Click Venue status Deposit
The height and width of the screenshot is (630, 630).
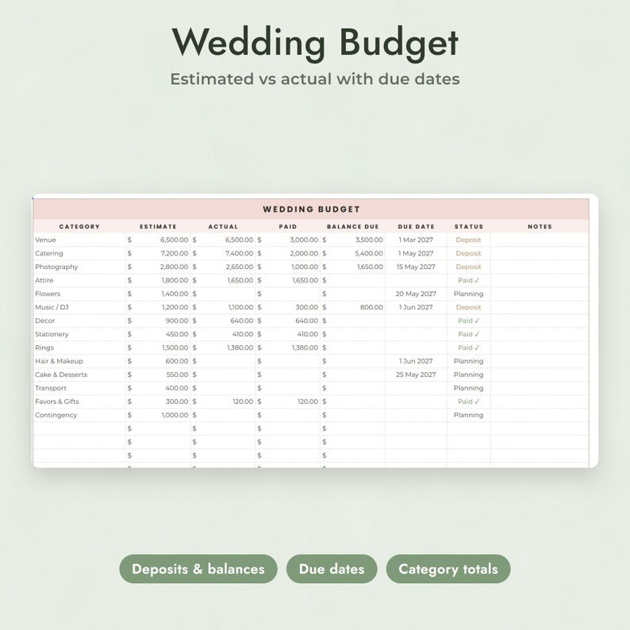click(x=468, y=240)
